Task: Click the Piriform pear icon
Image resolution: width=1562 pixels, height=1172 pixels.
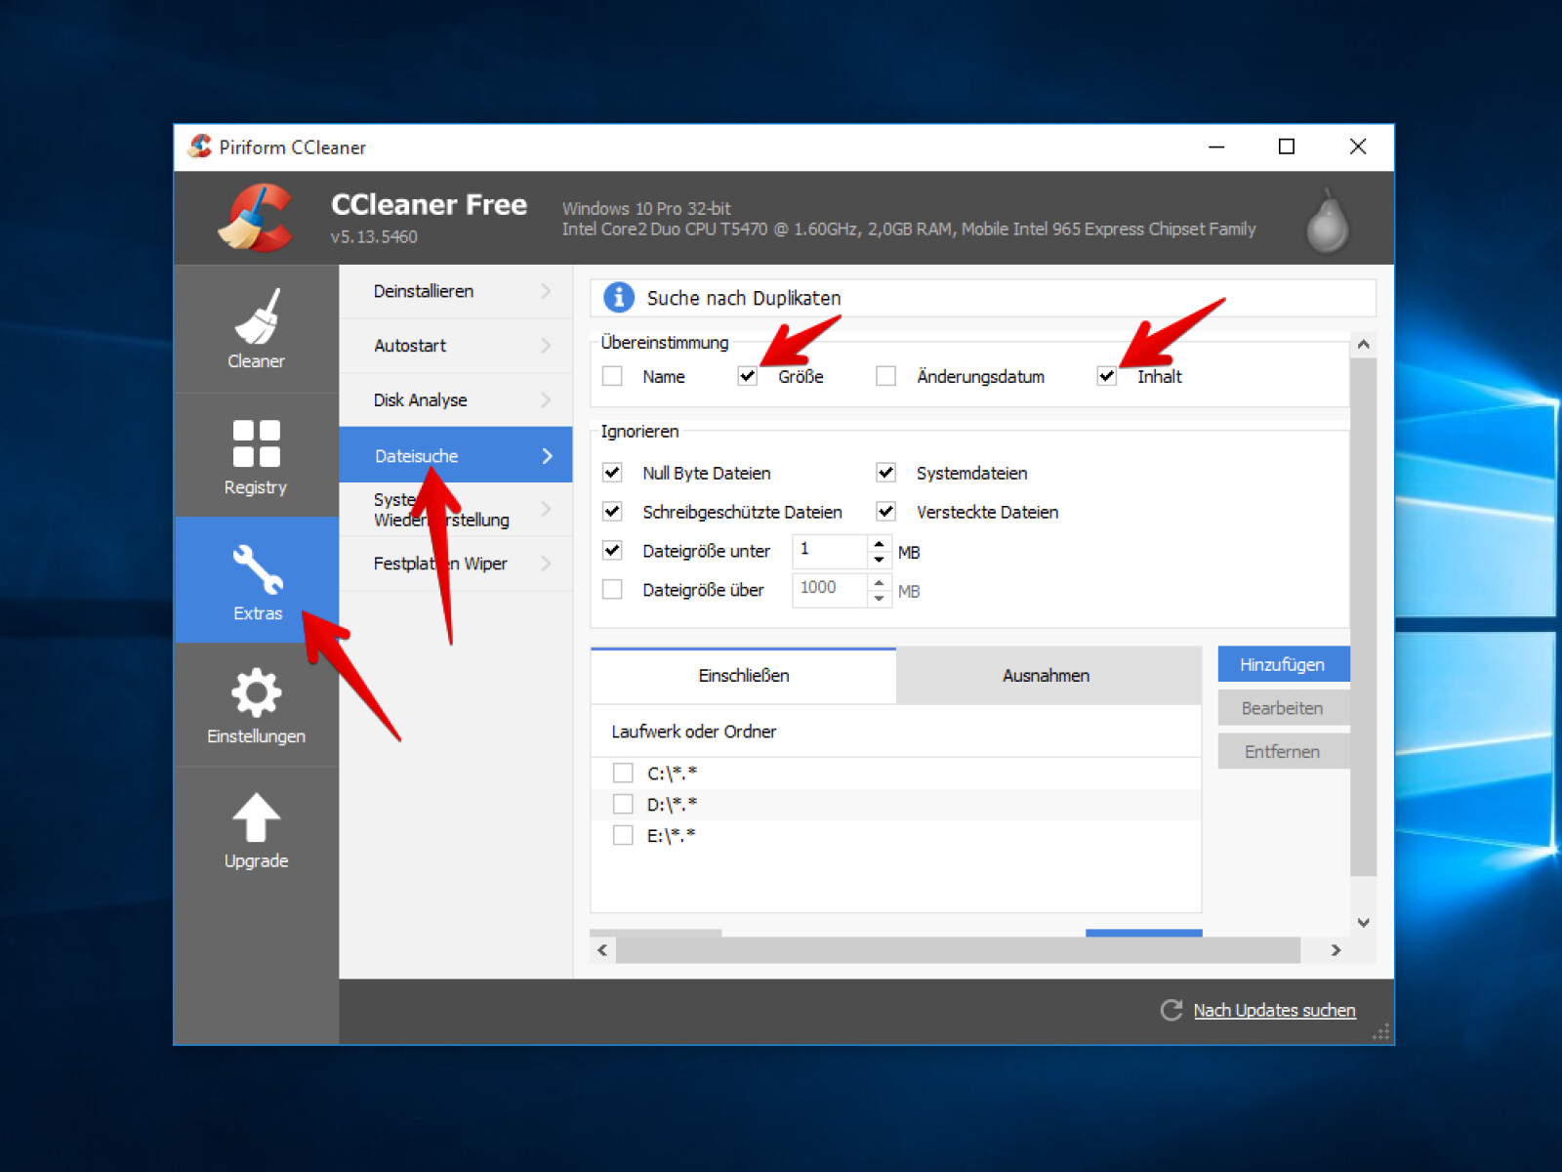Action: (x=1328, y=220)
